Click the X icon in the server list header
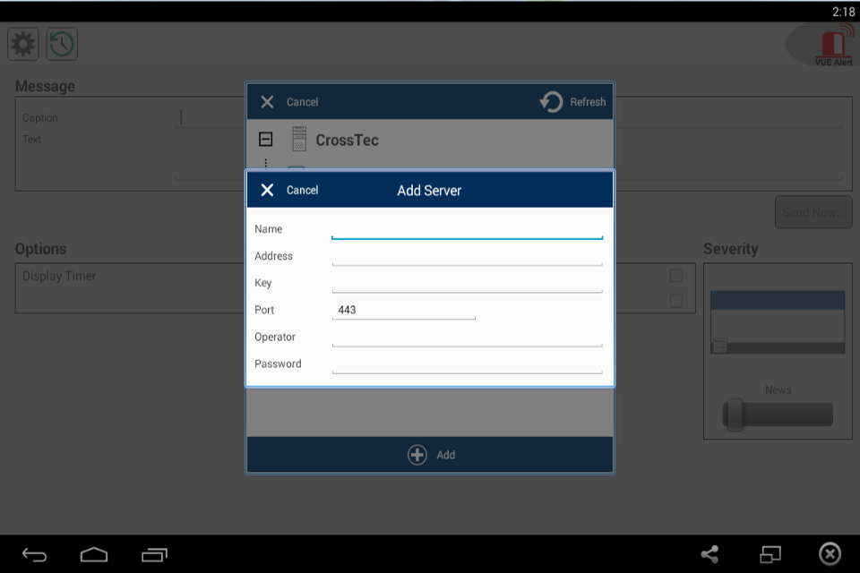This screenshot has height=573, width=860. pyautogui.click(x=267, y=102)
